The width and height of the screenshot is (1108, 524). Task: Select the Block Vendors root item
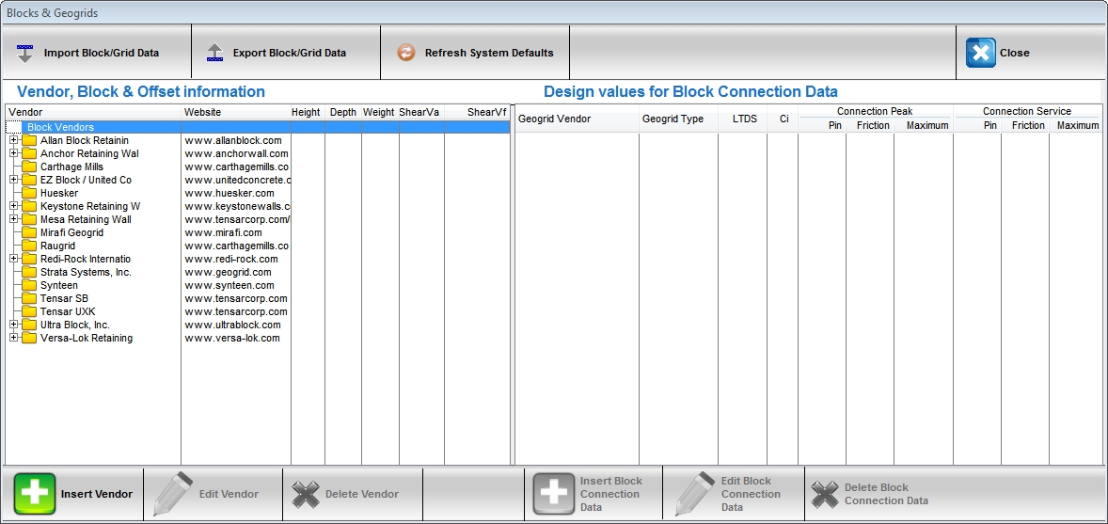point(60,127)
